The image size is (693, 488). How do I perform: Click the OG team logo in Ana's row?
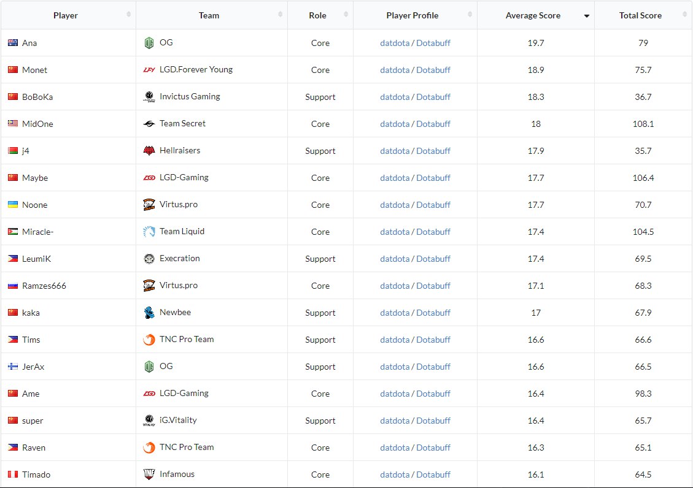point(149,43)
